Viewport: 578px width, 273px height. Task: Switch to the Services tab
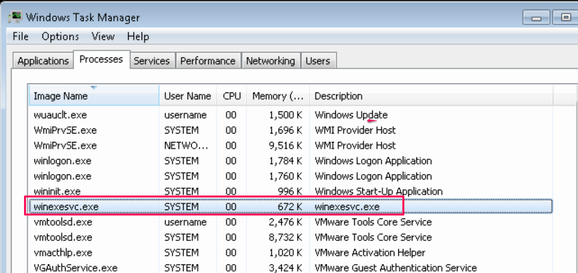152,61
